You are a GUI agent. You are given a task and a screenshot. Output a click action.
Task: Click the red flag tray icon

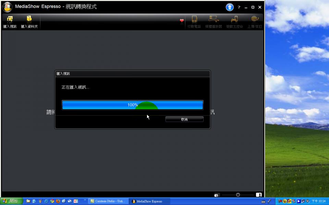(280, 201)
